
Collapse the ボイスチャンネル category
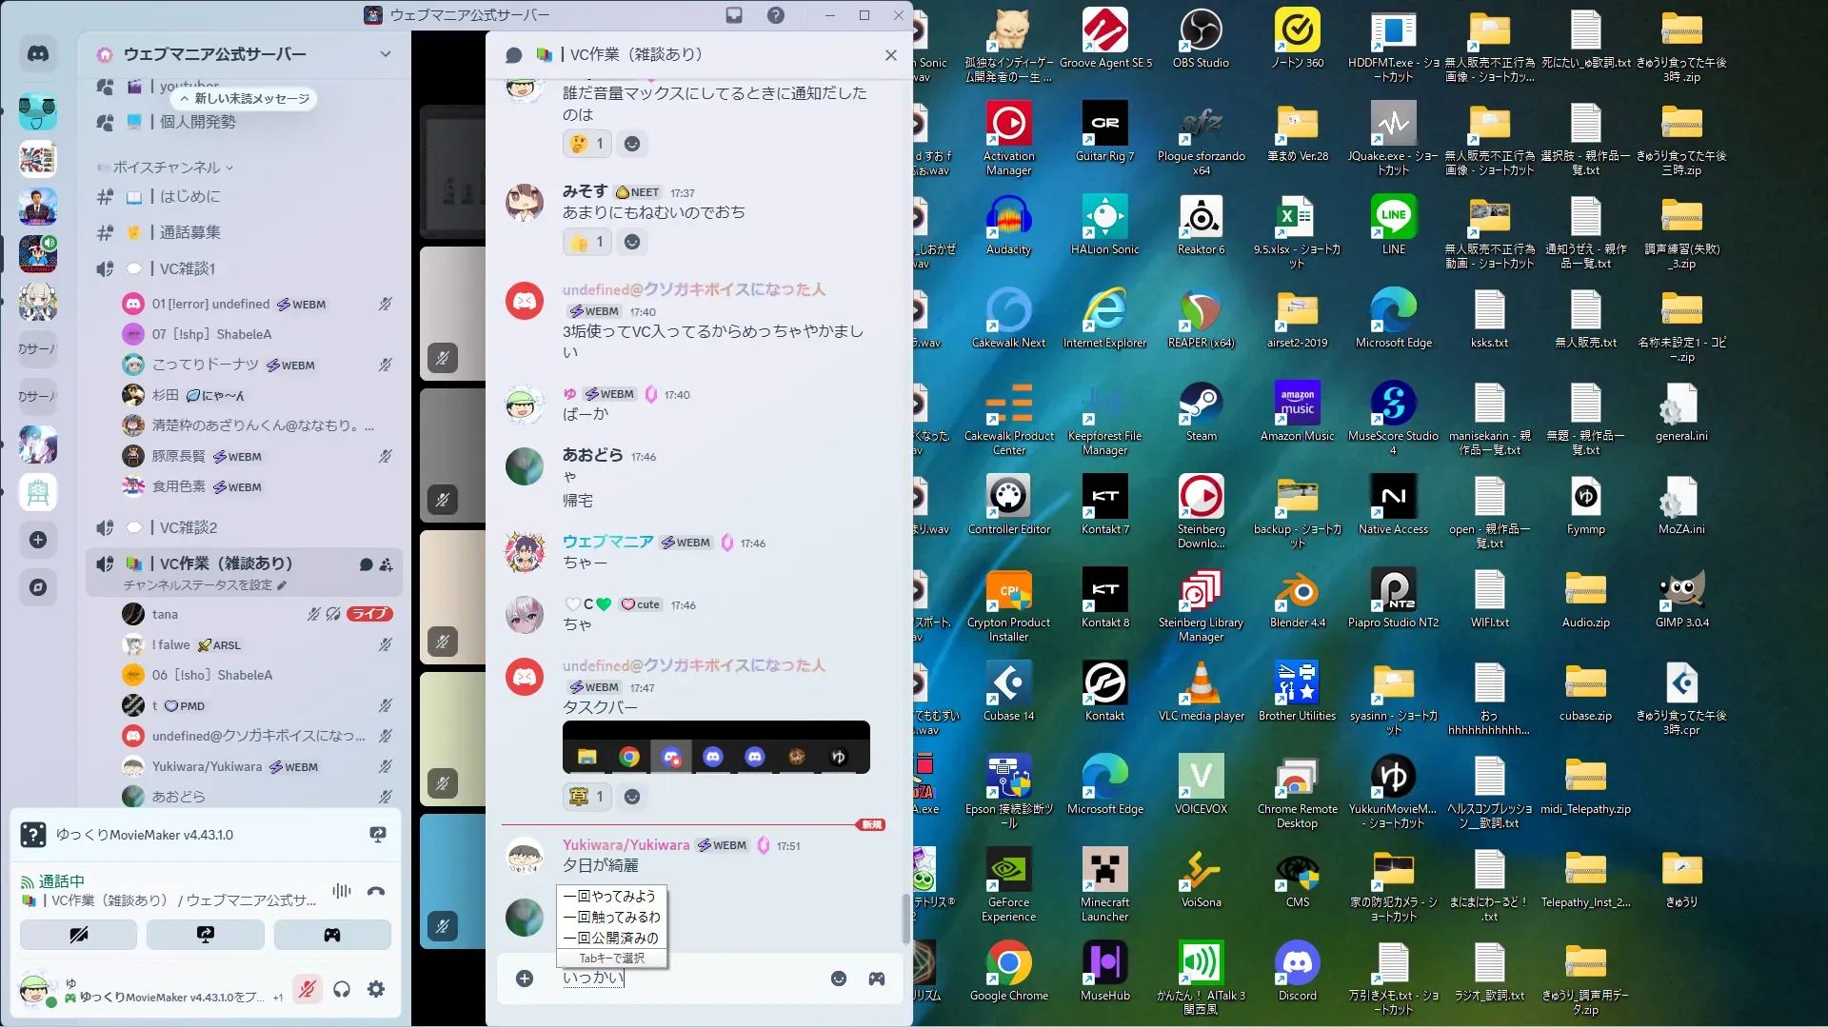(x=167, y=168)
